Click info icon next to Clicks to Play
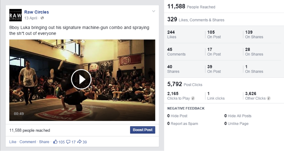The image size is (284, 151). pyautogui.click(x=193, y=98)
